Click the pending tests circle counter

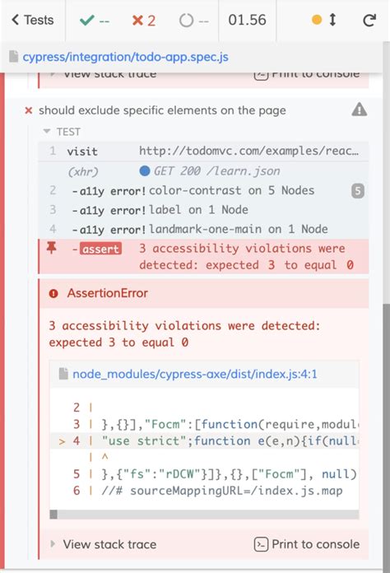click(x=194, y=21)
